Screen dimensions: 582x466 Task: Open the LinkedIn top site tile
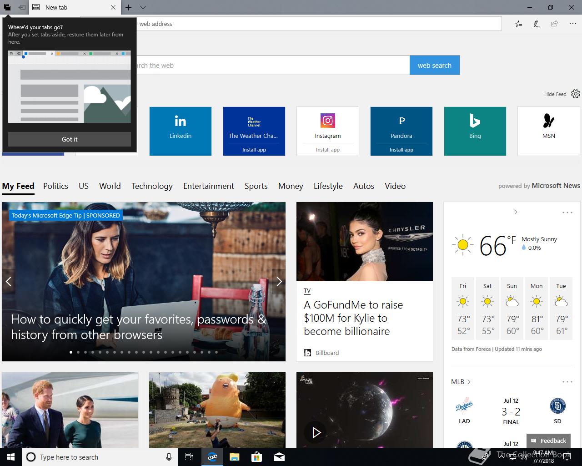click(x=181, y=131)
